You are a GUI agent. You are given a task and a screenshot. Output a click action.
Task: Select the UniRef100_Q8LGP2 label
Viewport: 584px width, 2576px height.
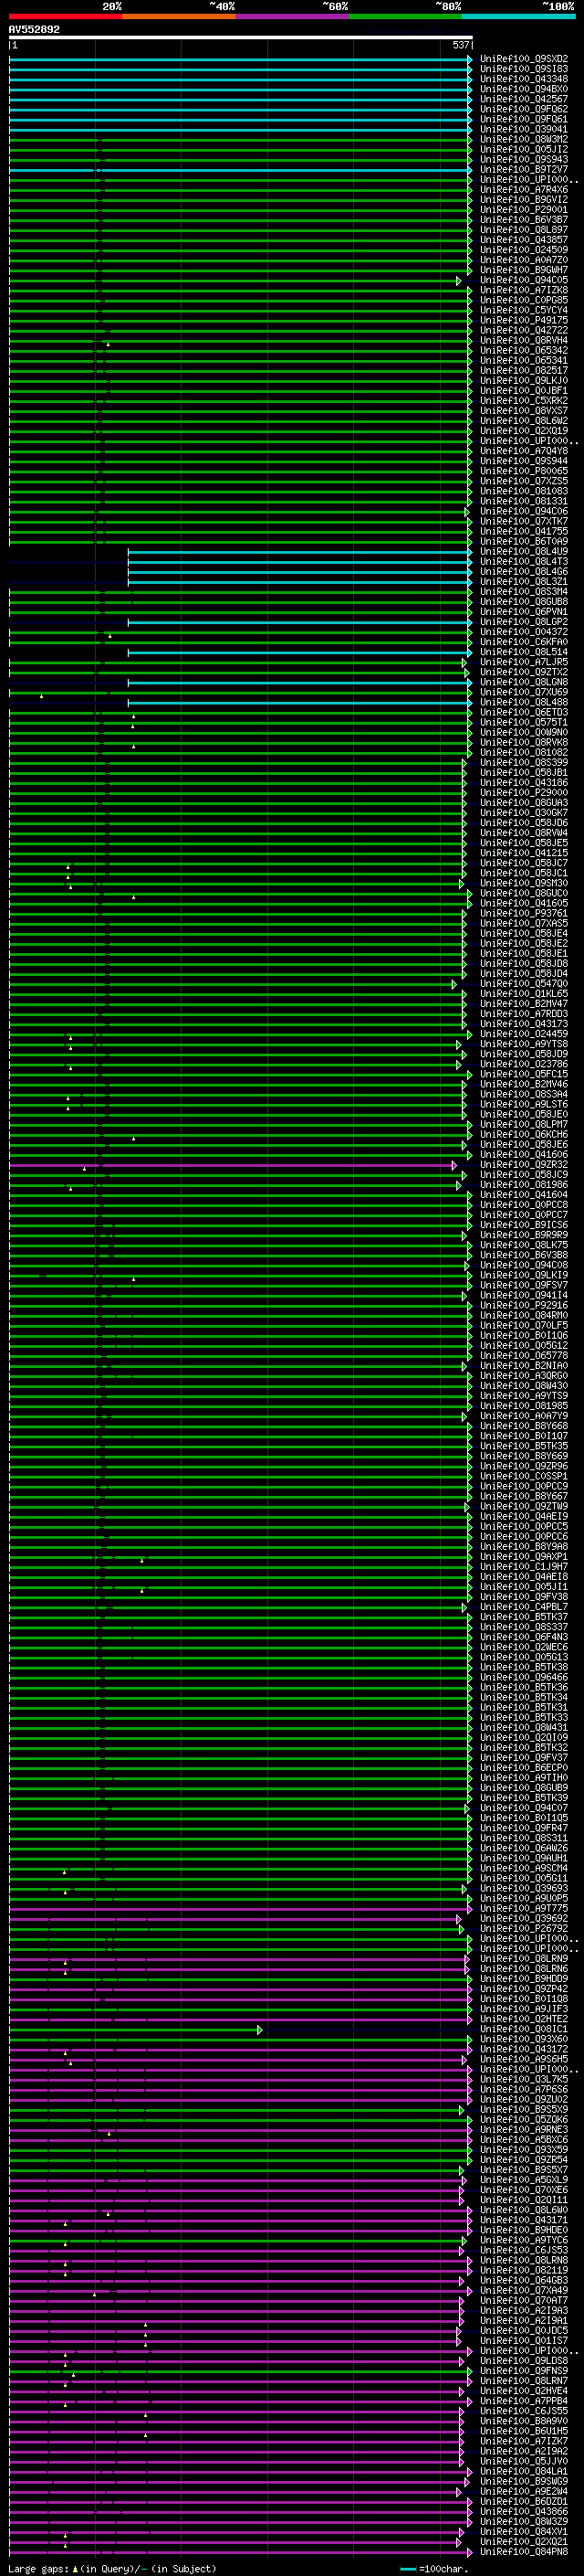coord(524,621)
